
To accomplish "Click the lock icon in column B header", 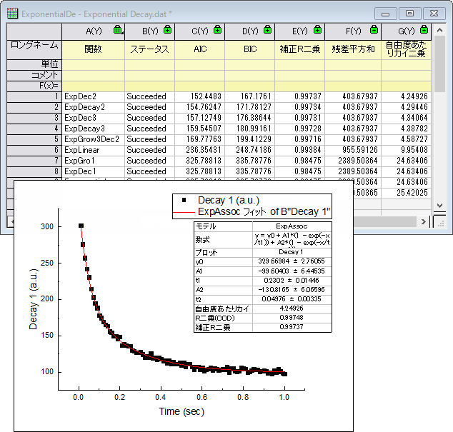I will tap(168, 31).
